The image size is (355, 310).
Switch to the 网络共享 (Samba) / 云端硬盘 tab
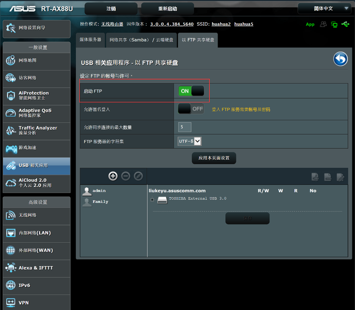pos(141,40)
